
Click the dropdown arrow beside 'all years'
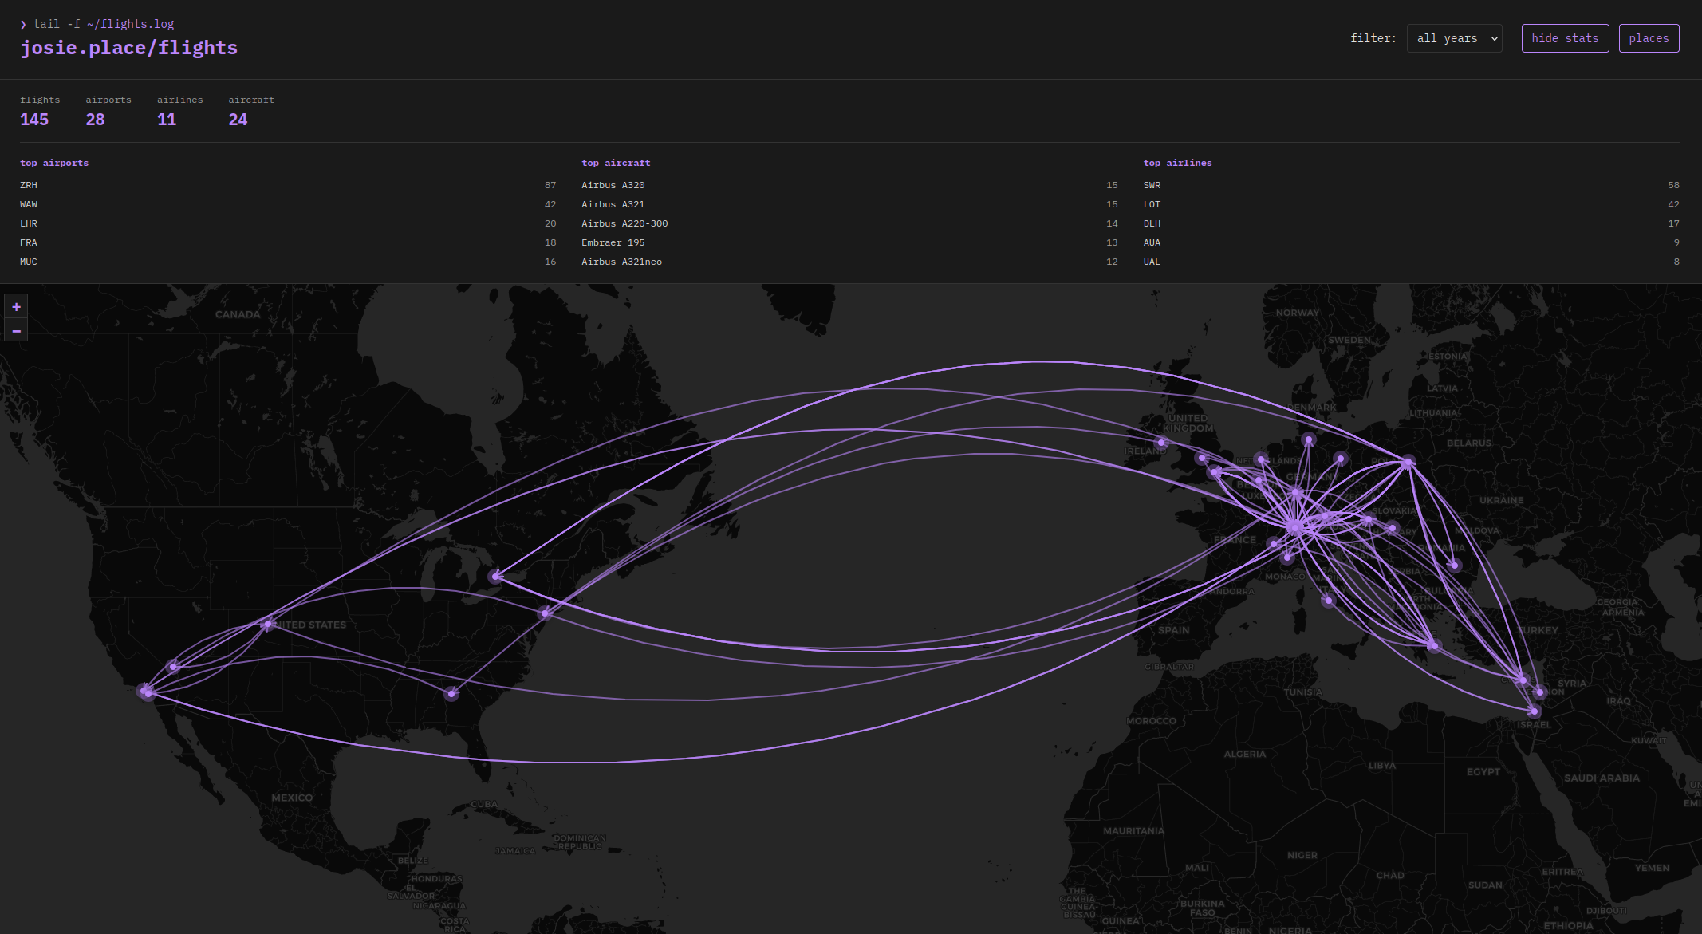tap(1494, 38)
